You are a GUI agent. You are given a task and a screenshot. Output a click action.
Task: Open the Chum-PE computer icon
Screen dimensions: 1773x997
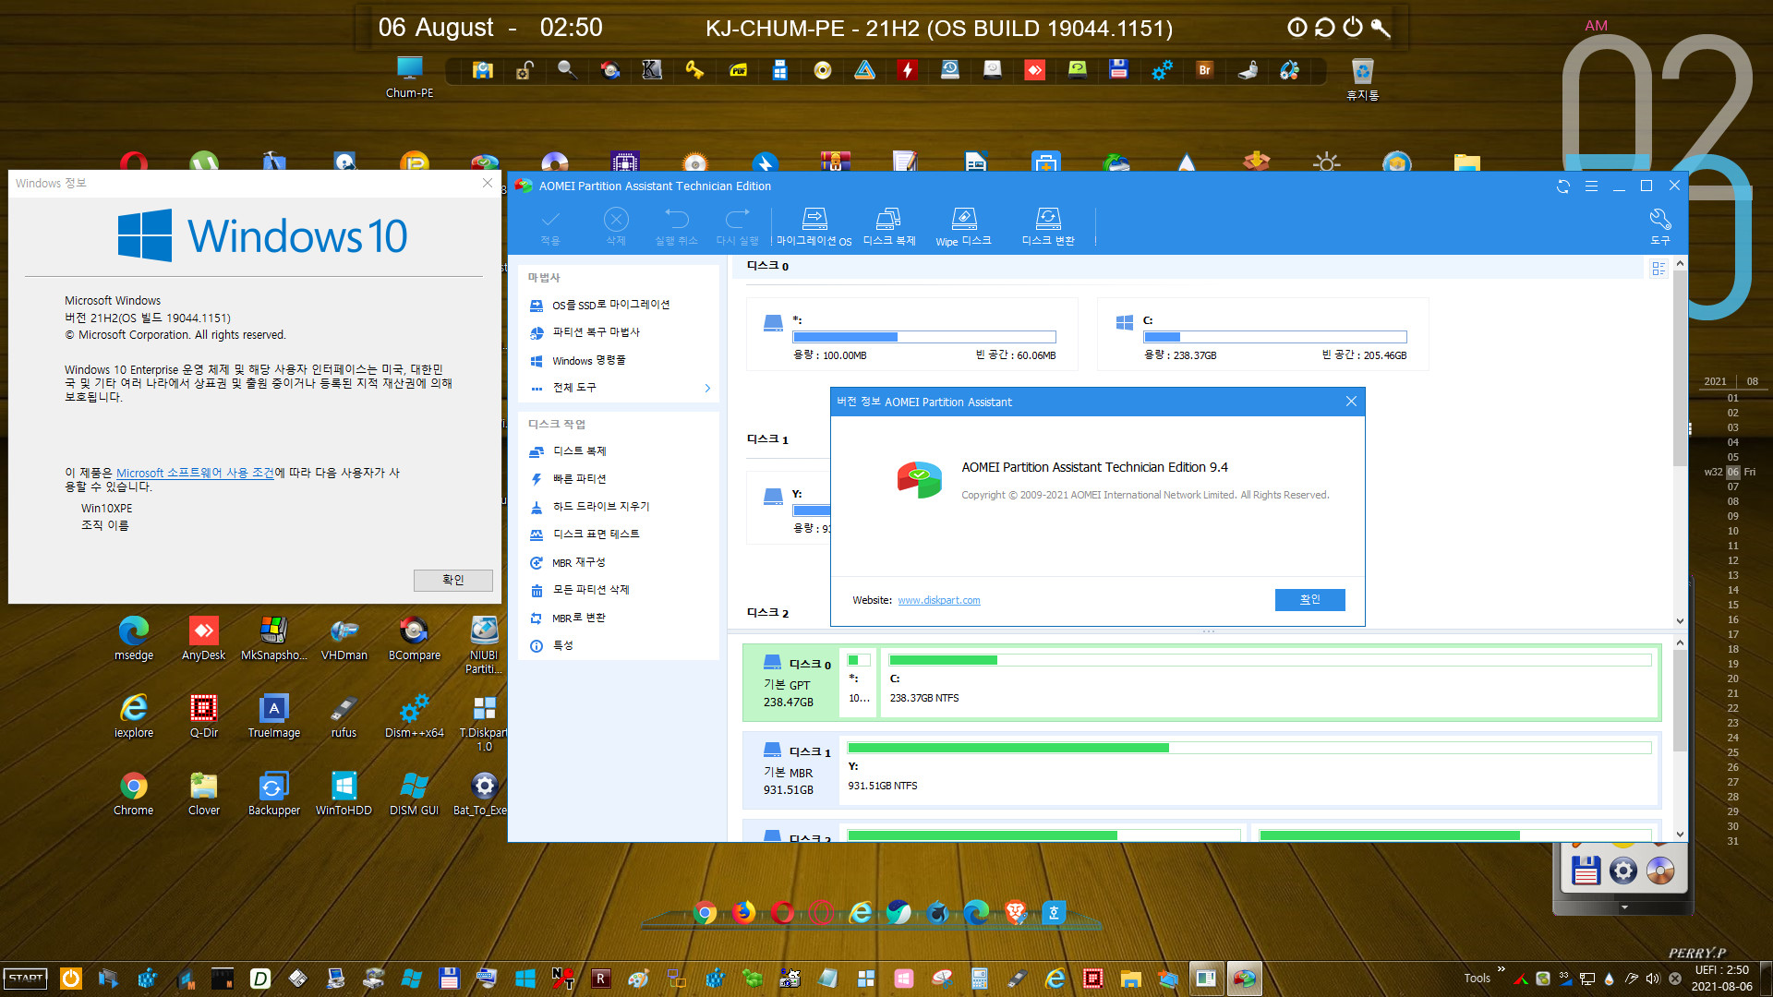(x=409, y=77)
